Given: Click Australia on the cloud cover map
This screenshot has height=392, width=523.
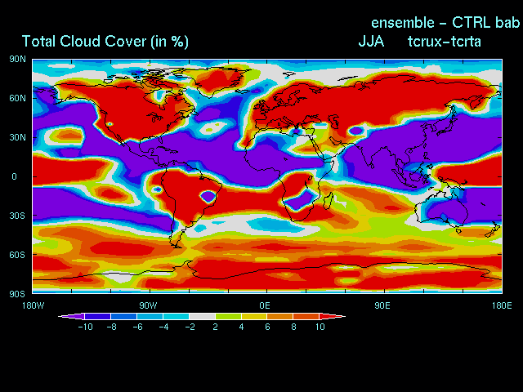Looking at the screenshot, I should [442, 209].
